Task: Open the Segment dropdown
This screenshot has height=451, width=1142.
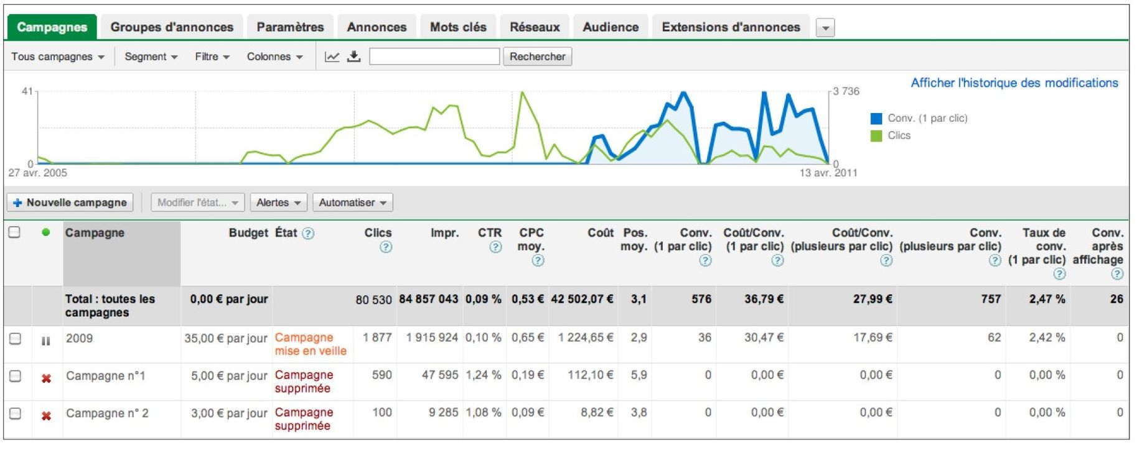Action: pyautogui.click(x=151, y=57)
